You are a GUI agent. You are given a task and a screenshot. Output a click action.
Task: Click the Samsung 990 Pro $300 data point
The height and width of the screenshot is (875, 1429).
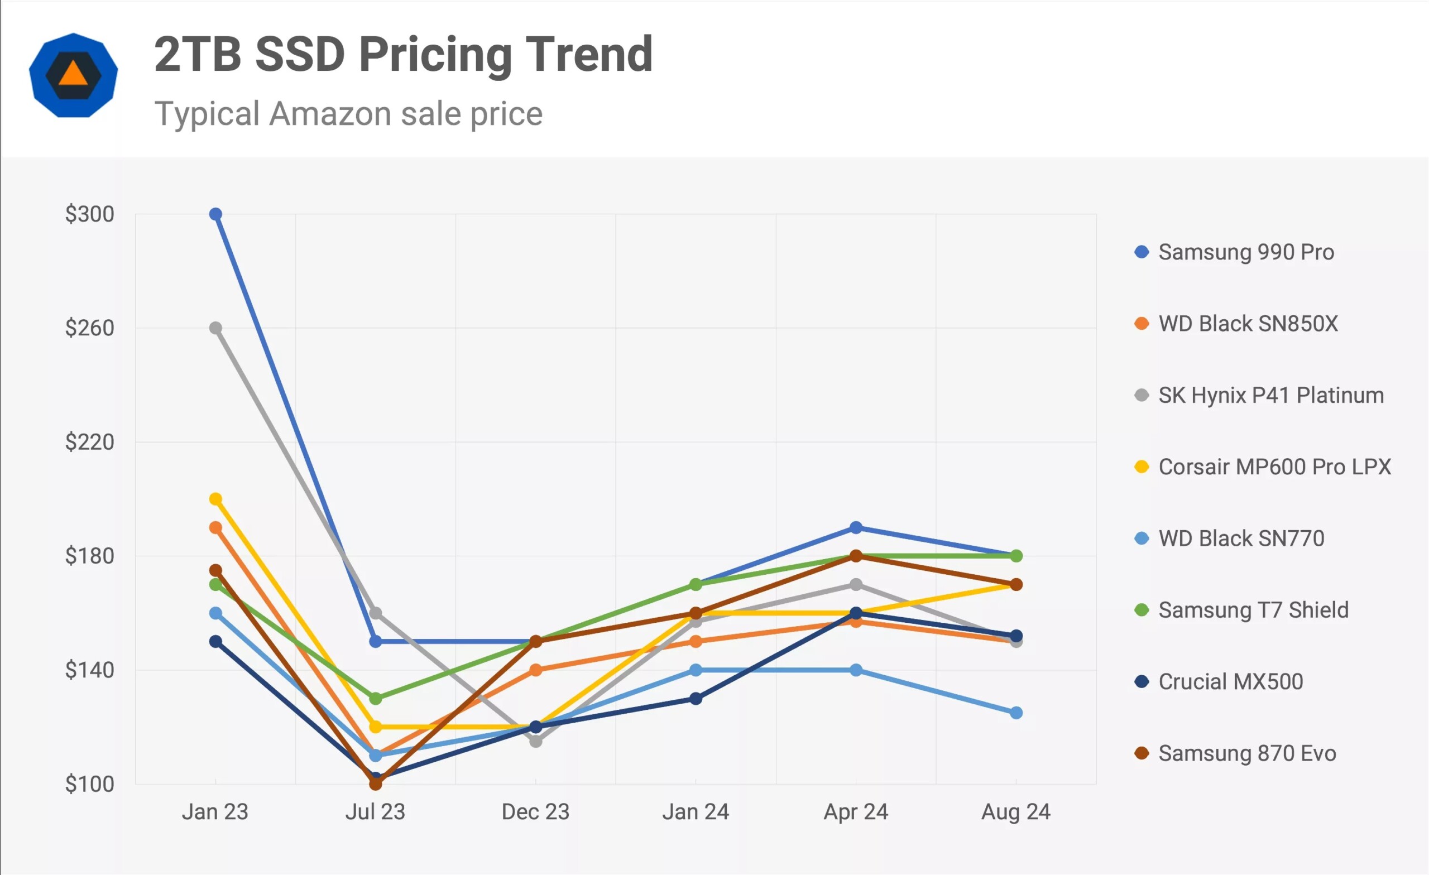point(215,214)
